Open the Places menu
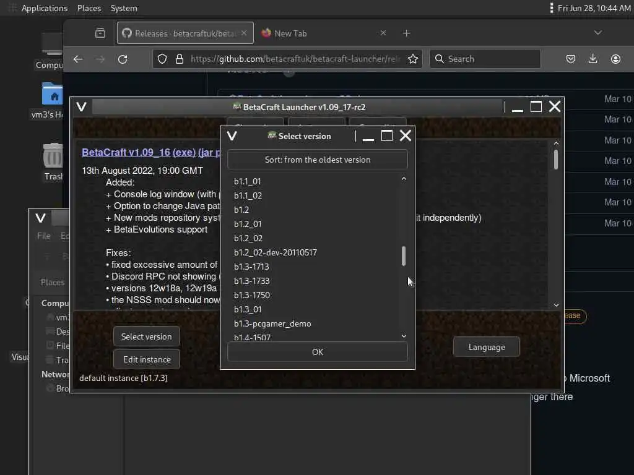The image size is (634, 475). point(89,8)
